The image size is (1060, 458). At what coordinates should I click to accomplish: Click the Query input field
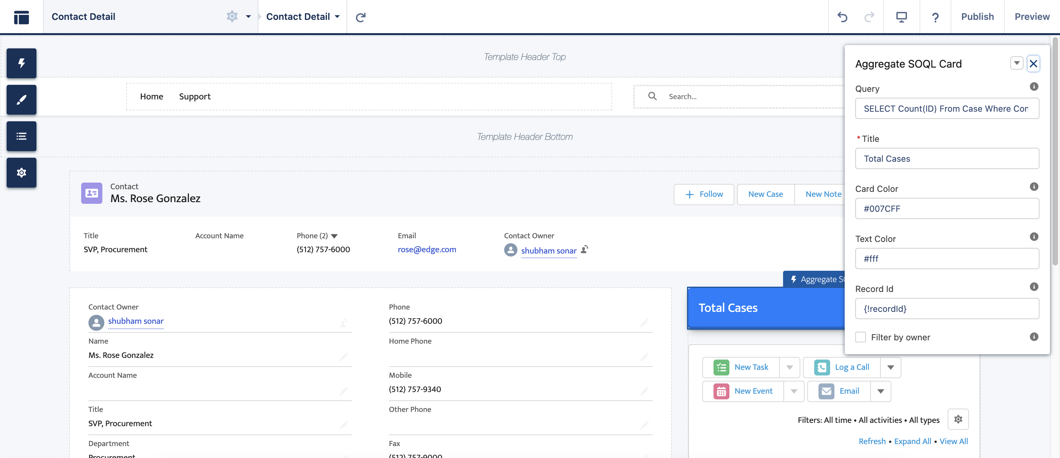click(x=947, y=109)
